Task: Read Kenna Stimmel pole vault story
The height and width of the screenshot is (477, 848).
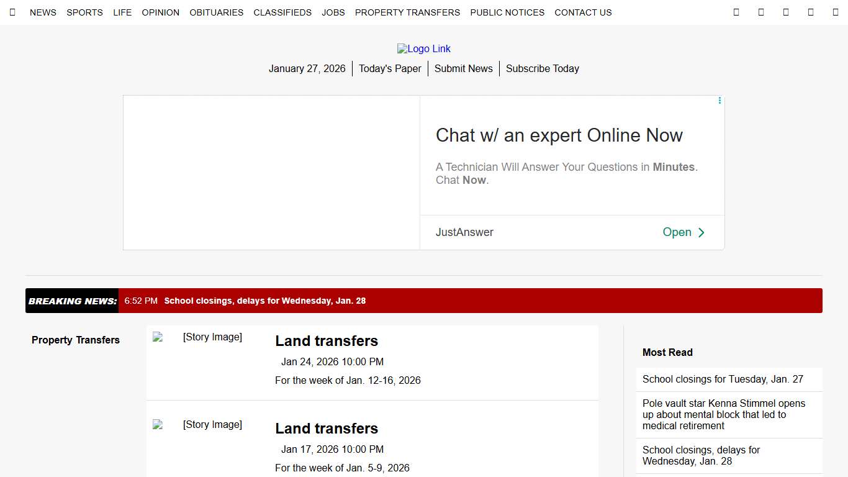Action: tap(723, 414)
